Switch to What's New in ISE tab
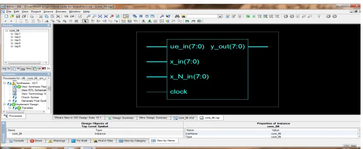The width and height of the screenshot is (363, 149). pos(78,118)
